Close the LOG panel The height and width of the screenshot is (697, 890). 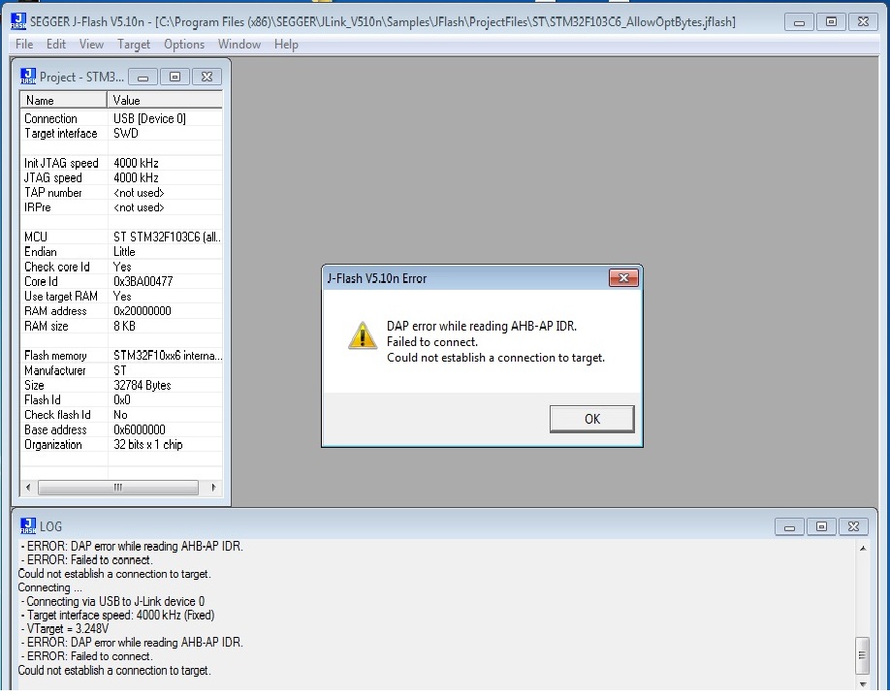pos(853,526)
